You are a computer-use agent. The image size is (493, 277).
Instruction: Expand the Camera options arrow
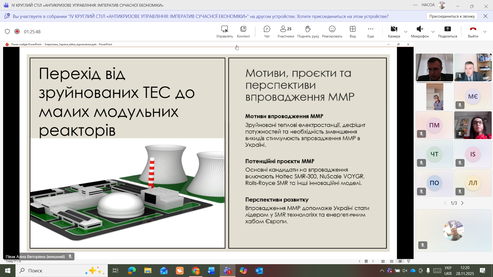(406, 32)
